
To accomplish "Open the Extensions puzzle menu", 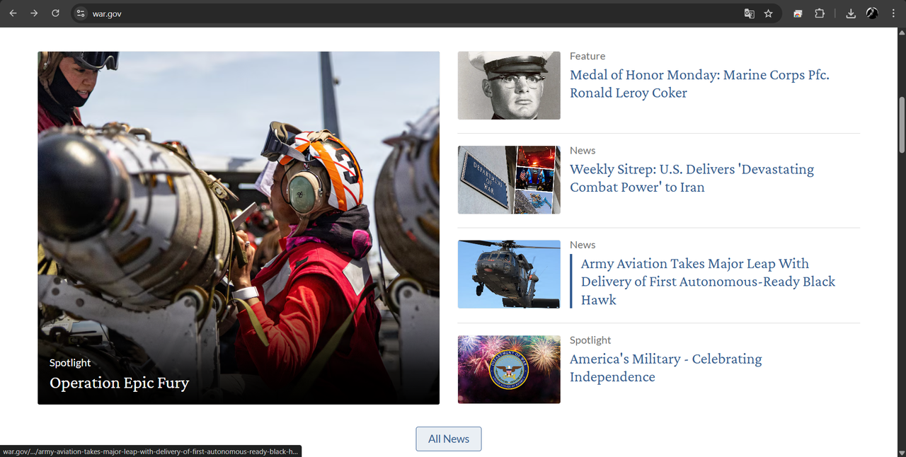I will pyautogui.click(x=820, y=13).
